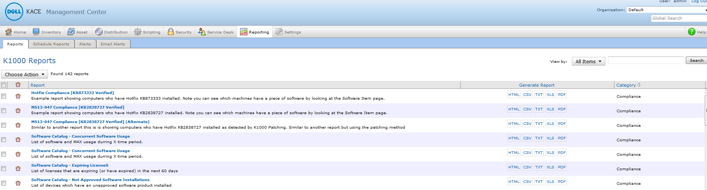The image size is (707, 190).
Task: Check the MS13-047 Compliance Verified row checkbox
Action: pyautogui.click(x=4, y=110)
